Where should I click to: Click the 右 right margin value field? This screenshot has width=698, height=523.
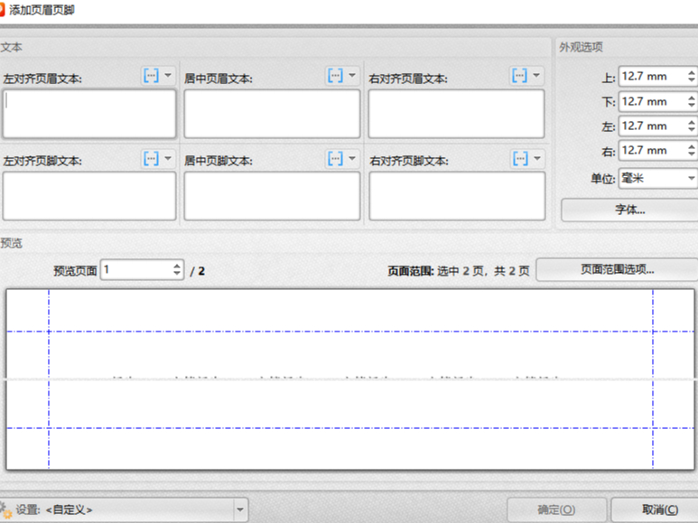pyautogui.click(x=652, y=151)
